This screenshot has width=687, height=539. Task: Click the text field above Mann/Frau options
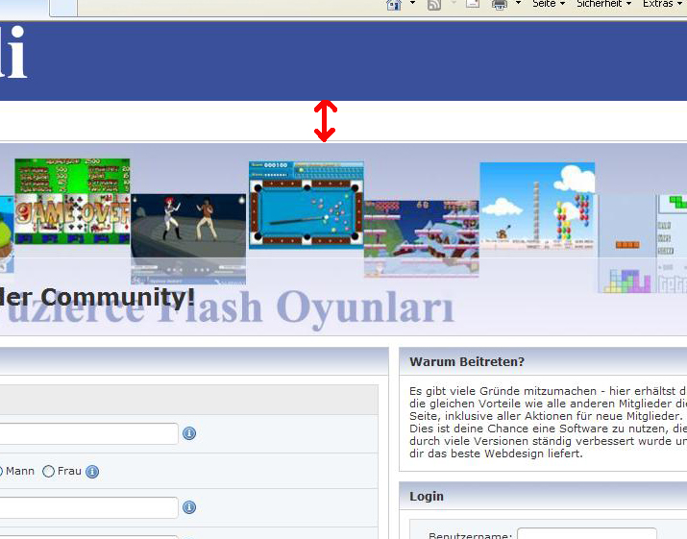[x=88, y=433]
